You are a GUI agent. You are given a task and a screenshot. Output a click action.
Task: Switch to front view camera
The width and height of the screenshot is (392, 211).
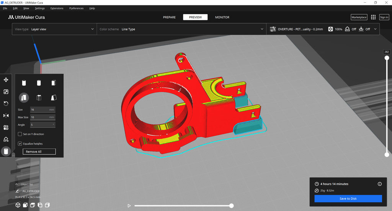25,205
